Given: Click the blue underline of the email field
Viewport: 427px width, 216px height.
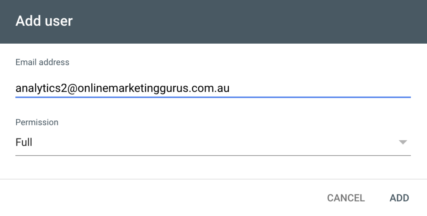Looking at the screenshot, I should point(213,97).
